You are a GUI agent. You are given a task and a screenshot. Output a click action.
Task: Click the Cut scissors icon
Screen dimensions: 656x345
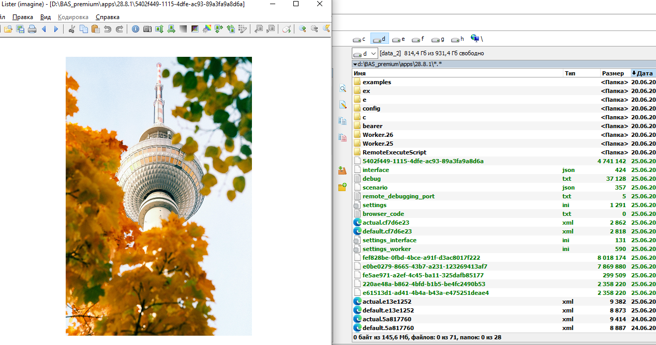click(71, 29)
